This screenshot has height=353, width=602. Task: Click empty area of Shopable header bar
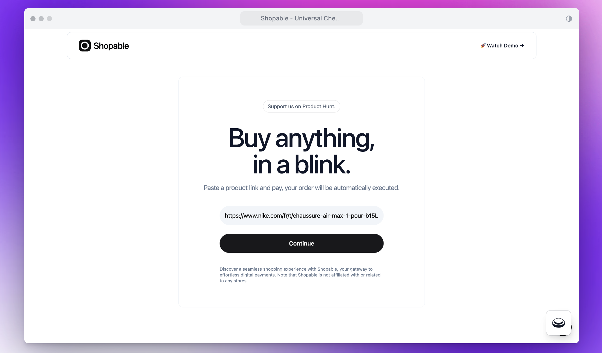click(302, 46)
